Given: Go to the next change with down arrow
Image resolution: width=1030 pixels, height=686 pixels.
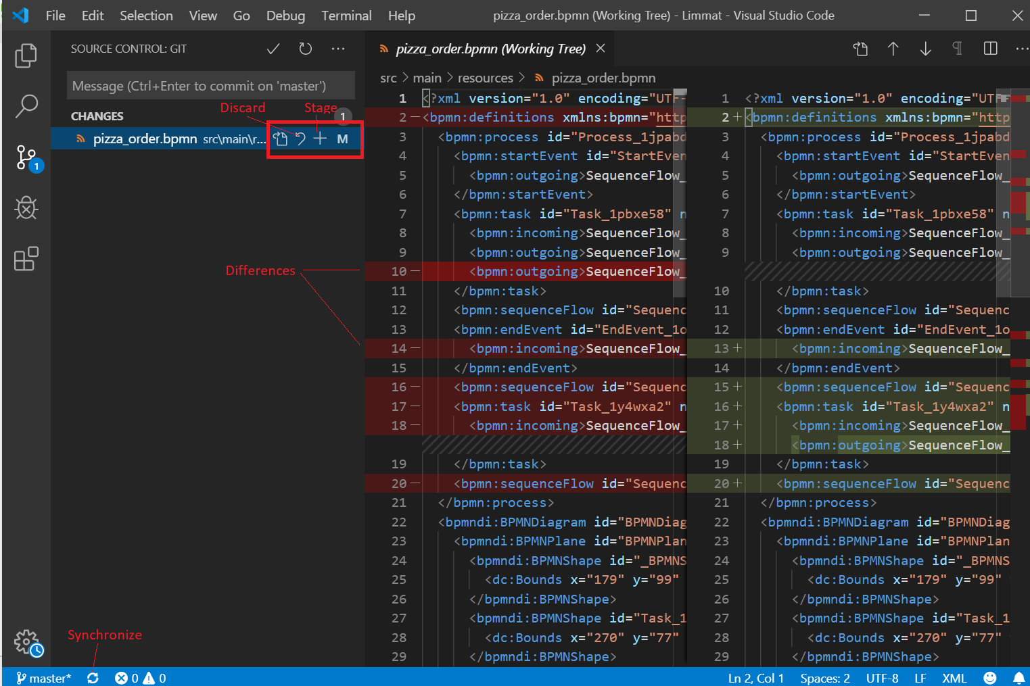Looking at the screenshot, I should [x=925, y=49].
